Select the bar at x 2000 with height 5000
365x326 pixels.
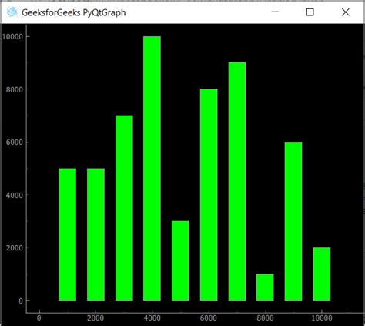click(x=95, y=234)
